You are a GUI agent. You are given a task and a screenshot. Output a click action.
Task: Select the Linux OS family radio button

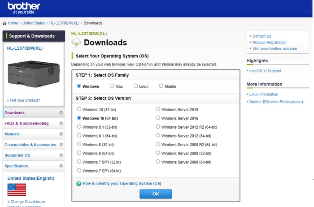tap(135, 86)
